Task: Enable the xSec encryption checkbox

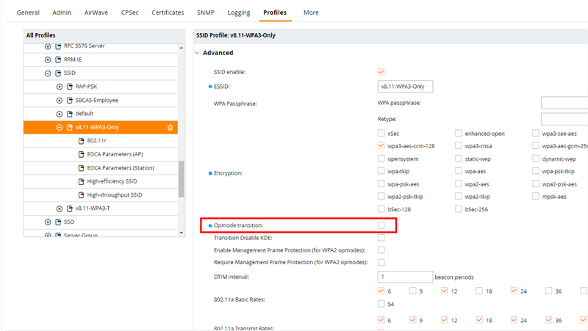Action: coord(381,133)
